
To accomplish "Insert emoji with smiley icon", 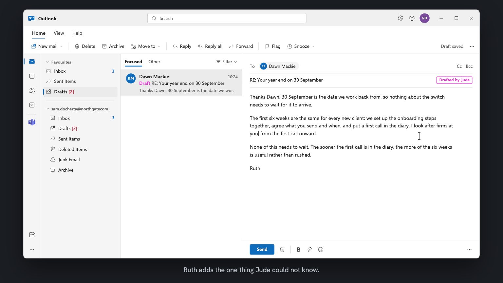I will (x=321, y=250).
